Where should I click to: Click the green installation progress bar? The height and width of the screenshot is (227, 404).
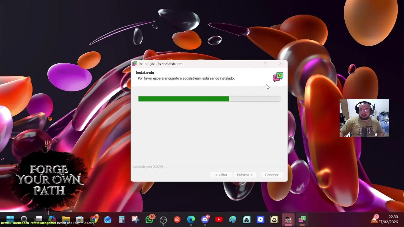coord(209,99)
